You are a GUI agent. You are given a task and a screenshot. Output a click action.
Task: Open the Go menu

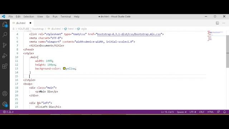pos(48,16)
